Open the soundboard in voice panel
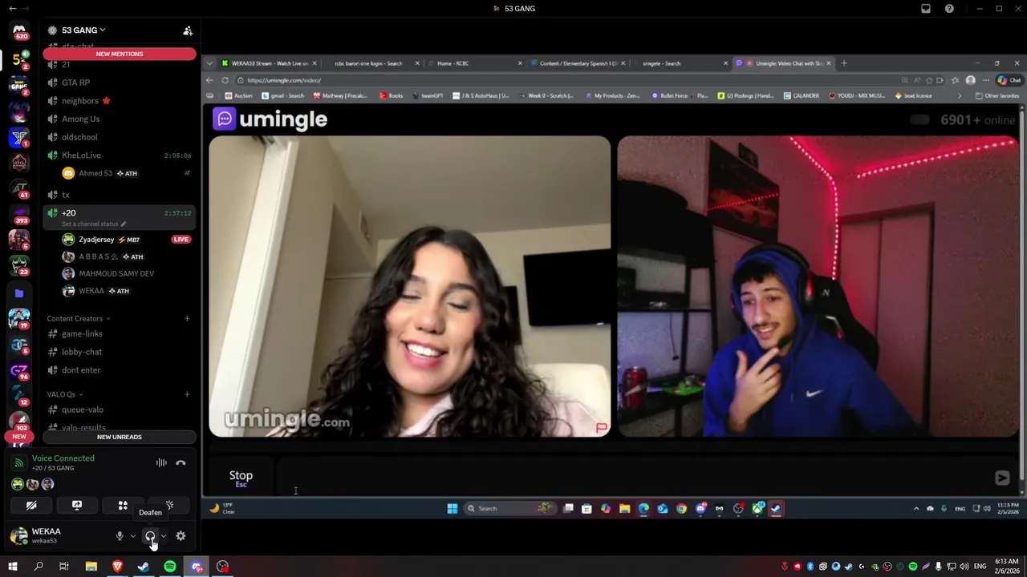Image resolution: width=1027 pixels, height=577 pixels. pos(169,506)
